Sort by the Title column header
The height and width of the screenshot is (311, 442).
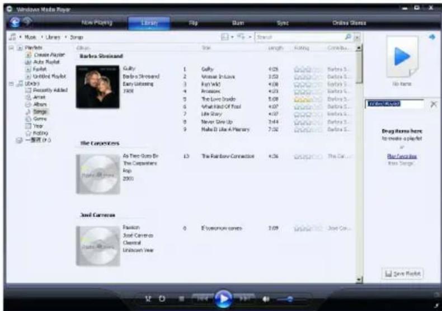tap(206, 48)
